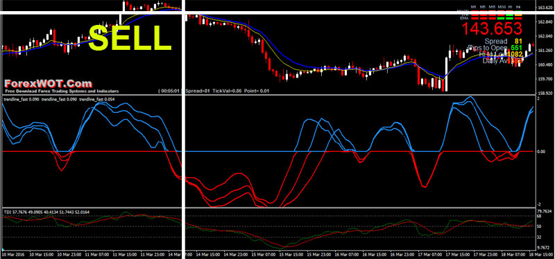This screenshot has width=555, height=259.
Task: Click the 162.040 price axis label
Action: [545, 36]
